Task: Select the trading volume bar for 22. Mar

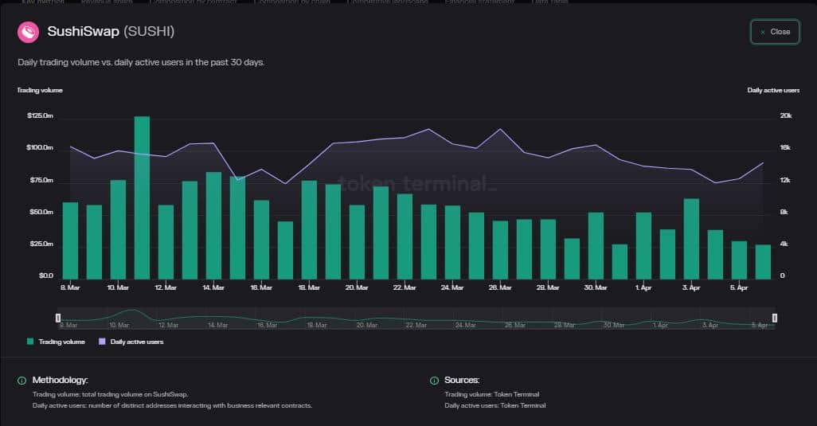Action: pos(405,236)
